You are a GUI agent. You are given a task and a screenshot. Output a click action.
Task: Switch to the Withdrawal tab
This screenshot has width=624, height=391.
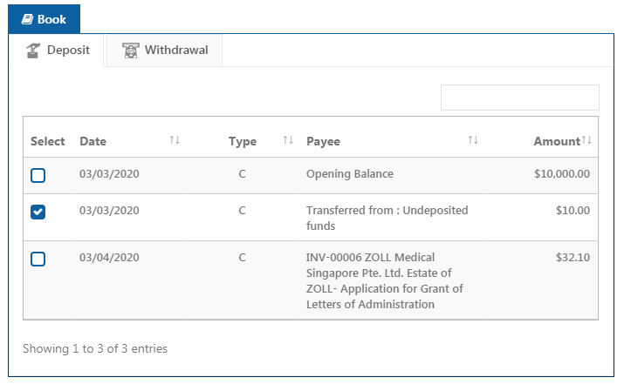(164, 51)
